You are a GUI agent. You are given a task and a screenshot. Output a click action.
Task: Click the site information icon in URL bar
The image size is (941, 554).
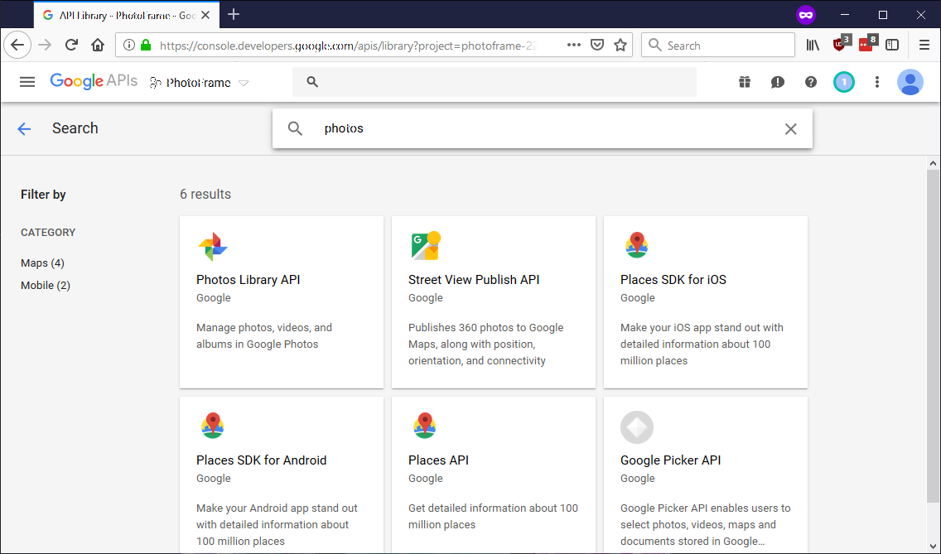[128, 45]
